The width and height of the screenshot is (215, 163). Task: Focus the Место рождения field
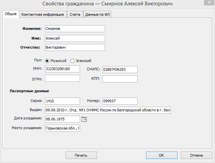[x=62, y=128]
